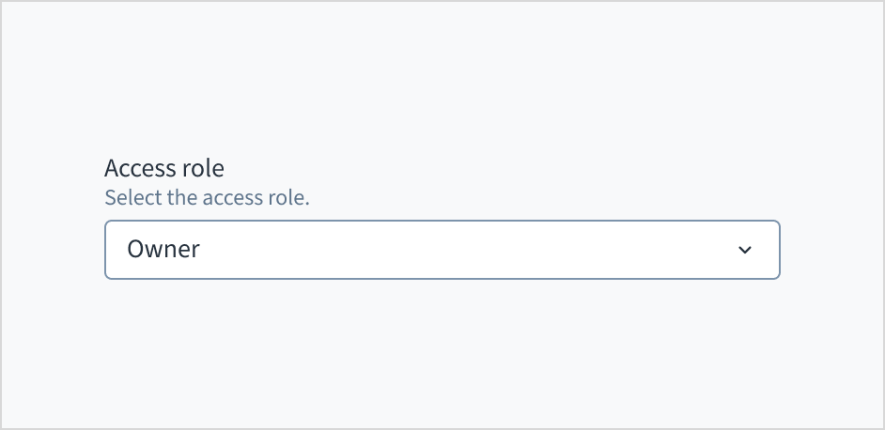Open the Access role dropdown
The height and width of the screenshot is (430, 885).
click(x=442, y=250)
